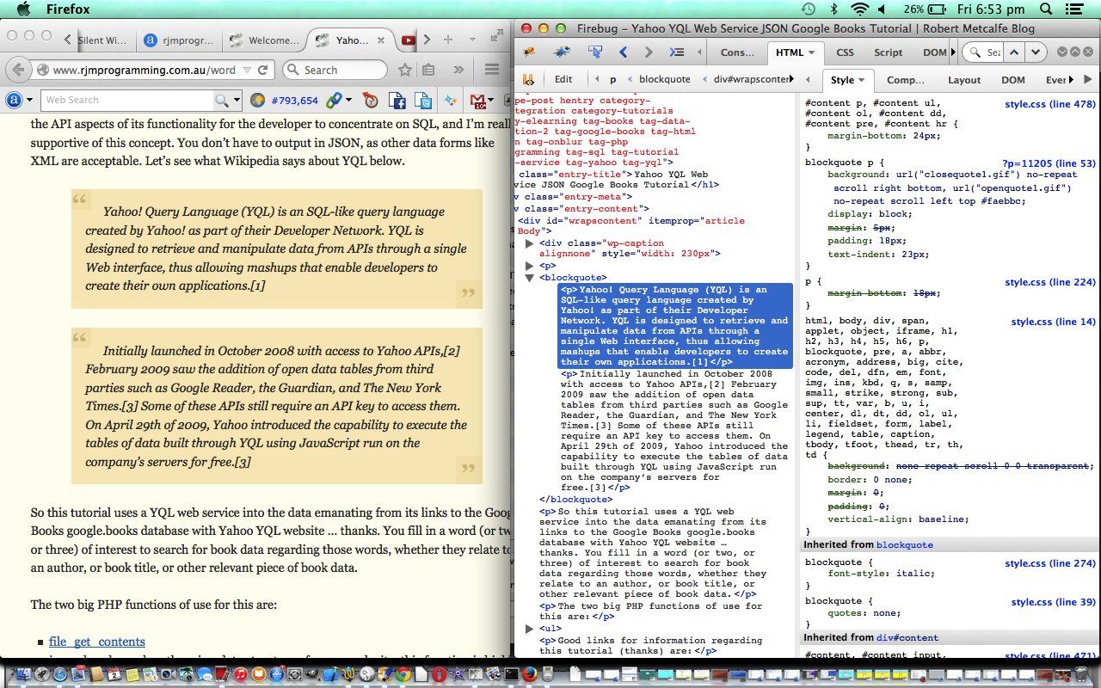Open the Apple menu
Image resolution: width=1101 pixels, height=688 pixels.
click(23, 9)
